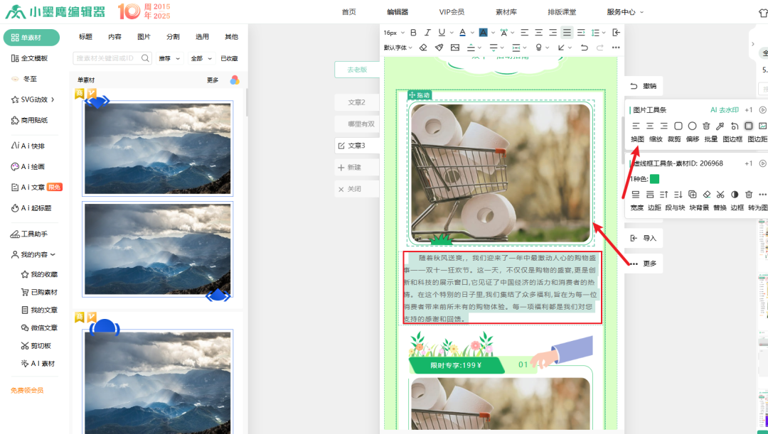This screenshot has height=434, width=768.
Task: Click the material keyword search field
Action: [107, 58]
